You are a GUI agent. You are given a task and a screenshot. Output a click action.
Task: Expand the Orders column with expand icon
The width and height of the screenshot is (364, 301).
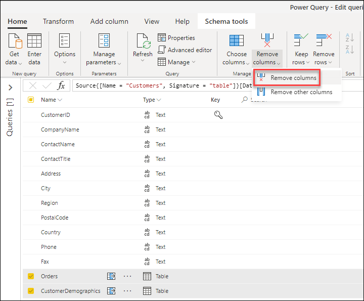[x=111, y=276]
